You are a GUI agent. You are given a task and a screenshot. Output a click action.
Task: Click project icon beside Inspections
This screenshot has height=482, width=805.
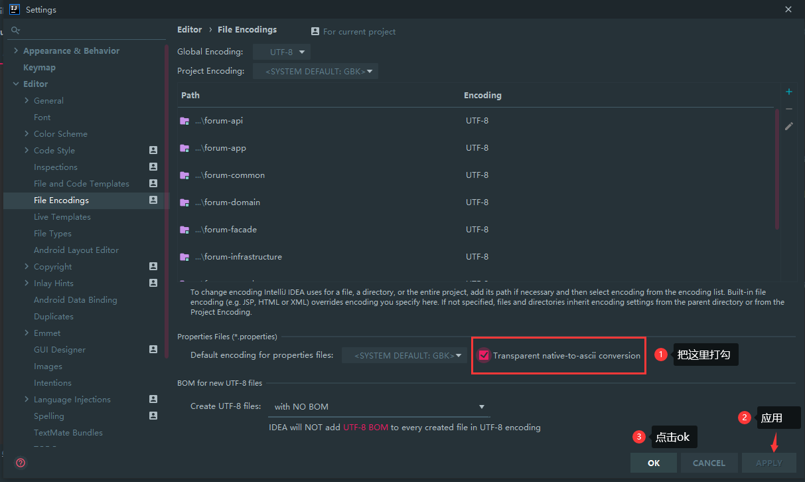[x=153, y=167]
